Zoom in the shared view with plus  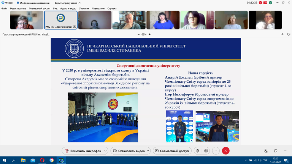pyautogui.click(x=149, y=35)
